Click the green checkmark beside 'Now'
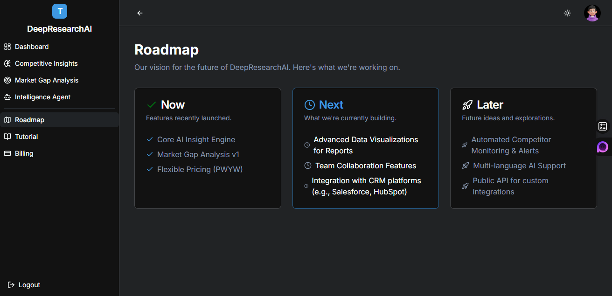Image resolution: width=612 pixels, height=296 pixels. pyautogui.click(x=151, y=104)
